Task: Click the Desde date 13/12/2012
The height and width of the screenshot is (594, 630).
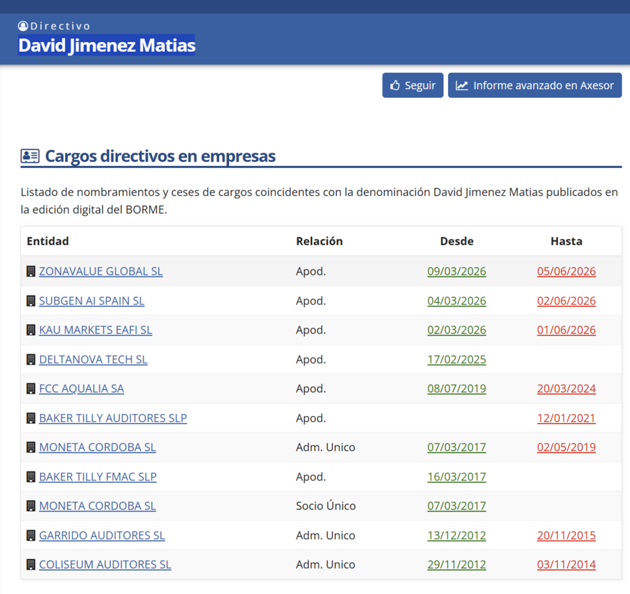Action: pos(457,536)
